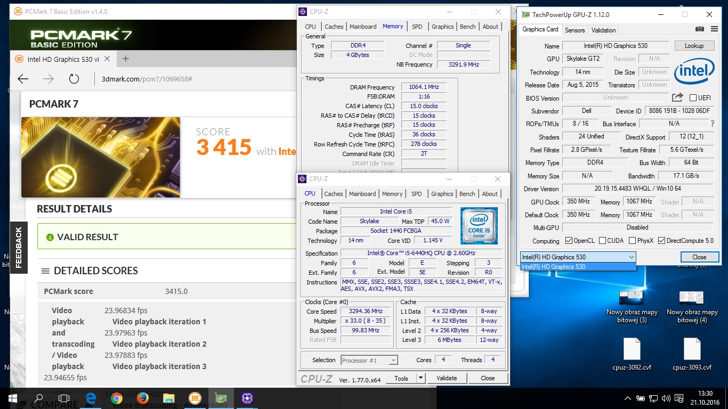
Task: Open Task View from taskbar
Action: 64,398
